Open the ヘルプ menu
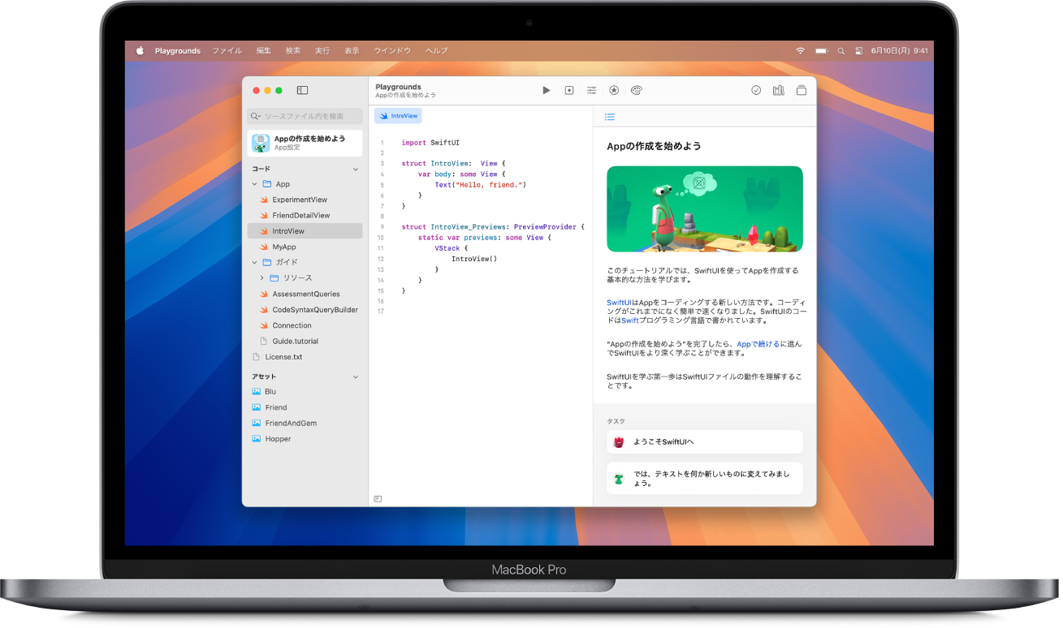Screen dimensions: 1063x628 coord(437,50)
